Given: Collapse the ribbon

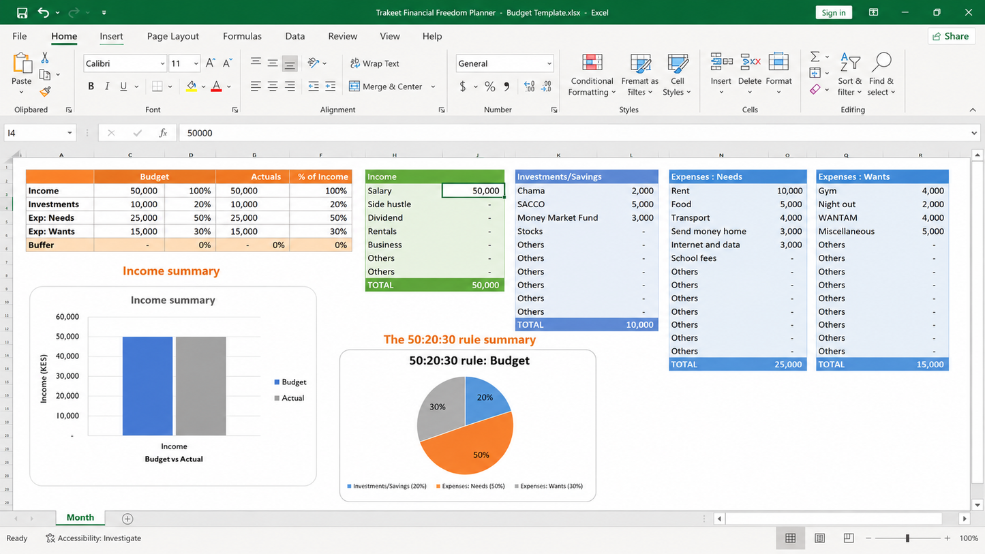Looking at the screenshot, I should click(973, 110).
